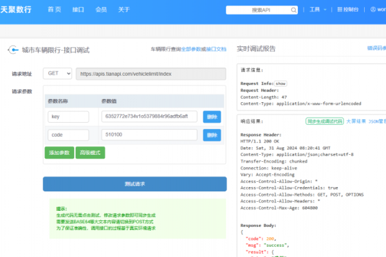The height and width of the screenshot is (257, 386).
Task: Click the "Transfer-Encoding: chunked" line
Action: tap(274, 161)
